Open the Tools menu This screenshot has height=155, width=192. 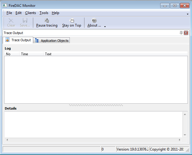44,13
